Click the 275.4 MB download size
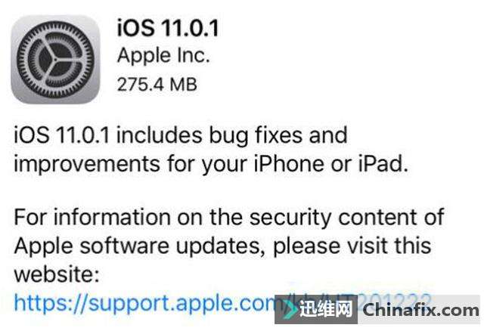 pyautogui.click(x=157, y=84)
